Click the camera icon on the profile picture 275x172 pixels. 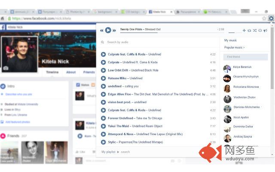coord(6,68)
